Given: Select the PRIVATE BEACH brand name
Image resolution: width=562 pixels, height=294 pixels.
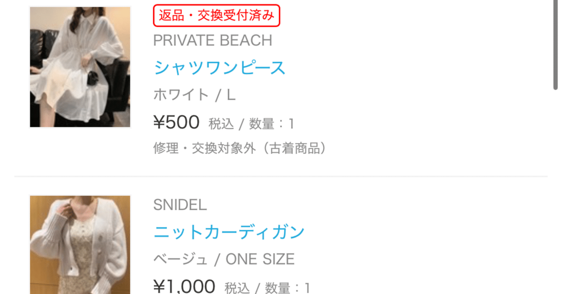Looking at the screenshot, I should click(x=213, y=41).
